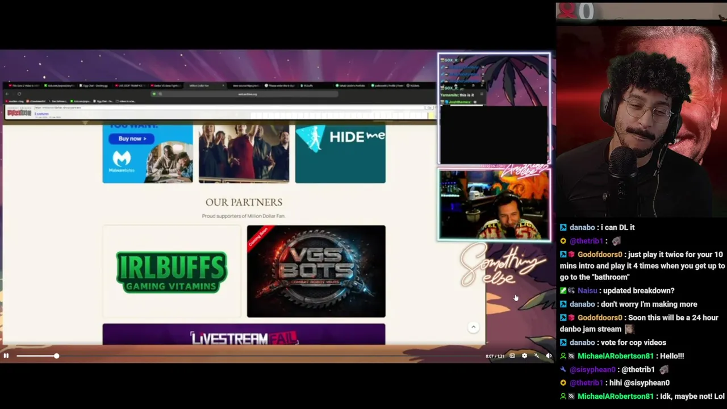Click the elapsed time display 0:07 / 1:31

(495, 356)
